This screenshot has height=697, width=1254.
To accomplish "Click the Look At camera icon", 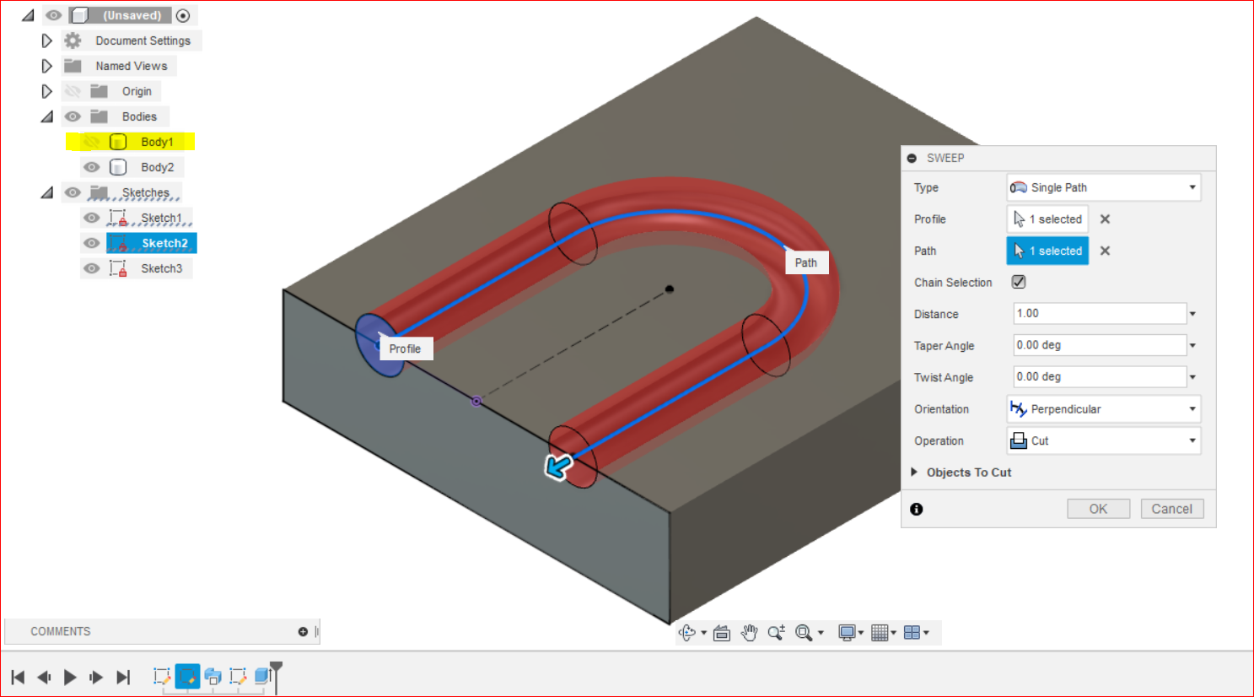I will (x=722, y=633).
